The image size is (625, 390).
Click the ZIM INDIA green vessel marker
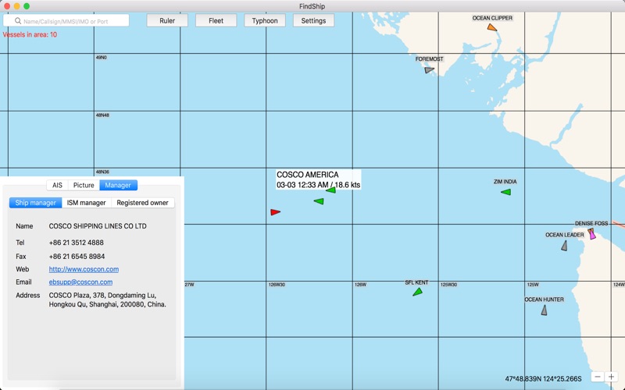(505, 192)
